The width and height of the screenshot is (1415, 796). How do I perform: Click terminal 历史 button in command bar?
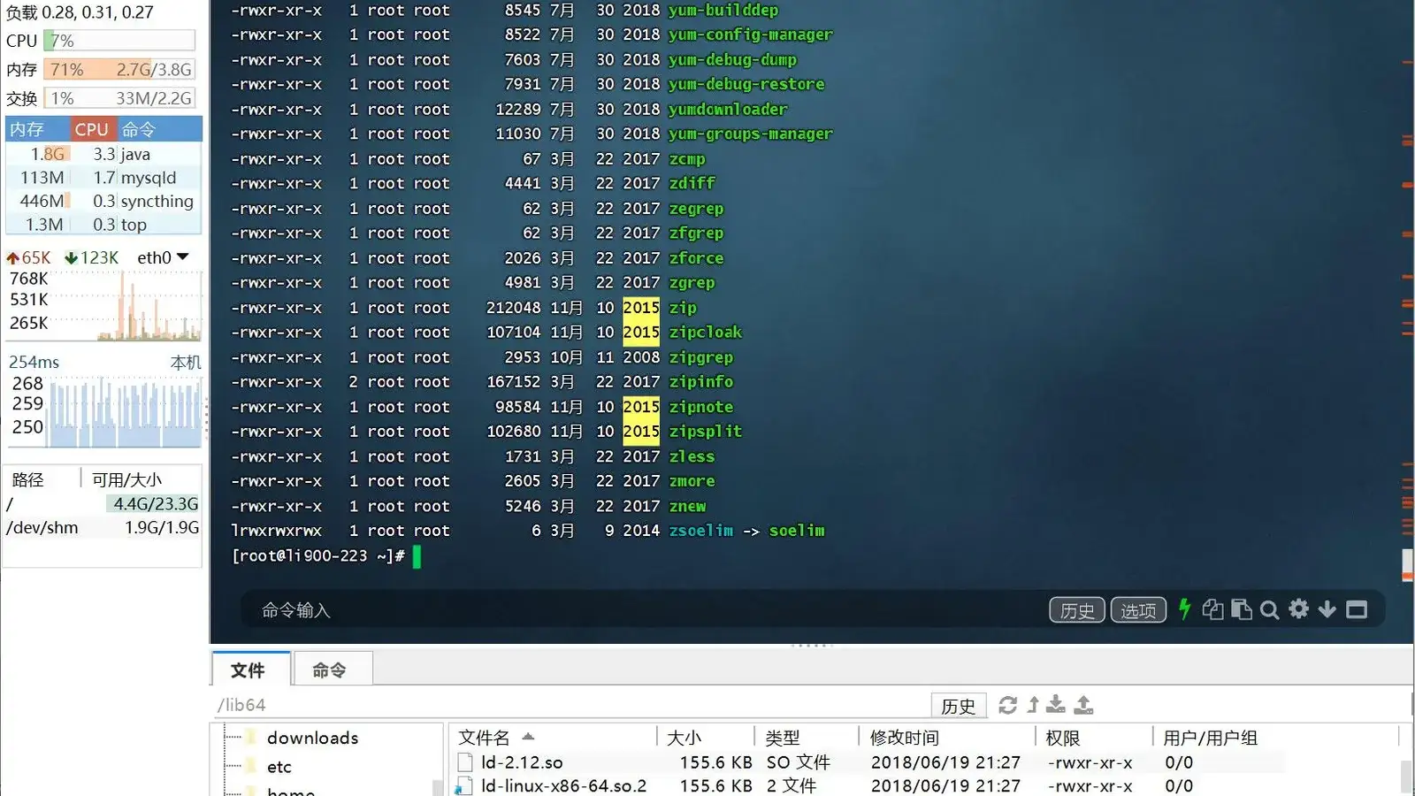(1077, 610)
